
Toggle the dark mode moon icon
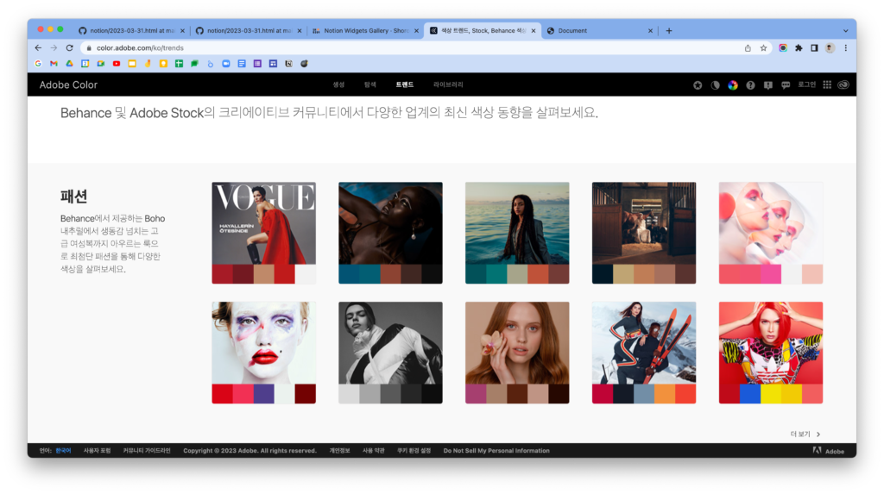click(715, 85)
